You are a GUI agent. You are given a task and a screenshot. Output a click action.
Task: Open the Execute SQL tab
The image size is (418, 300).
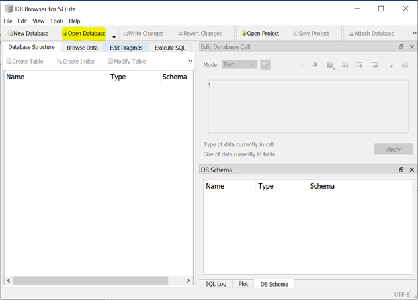tap(170, 48)
